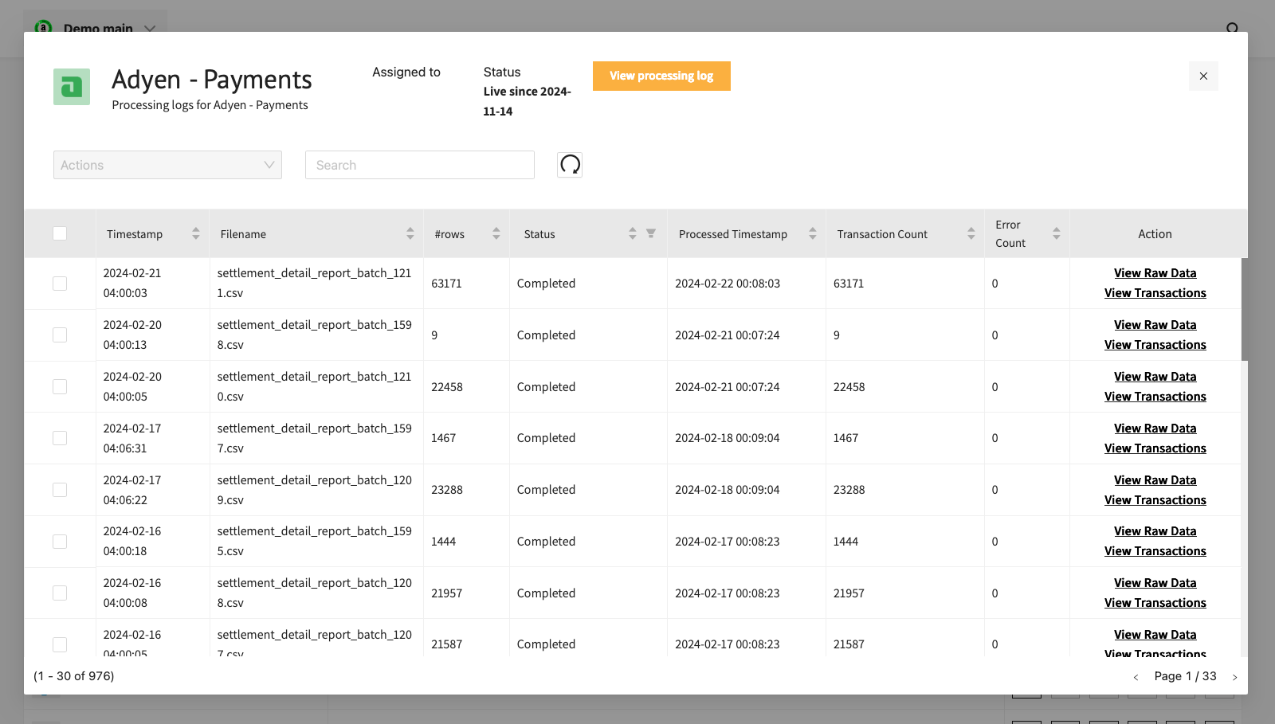Expand the Demo main workspace selector
Viewport: 1275px width, 724px height.
[x=149, y=28]
